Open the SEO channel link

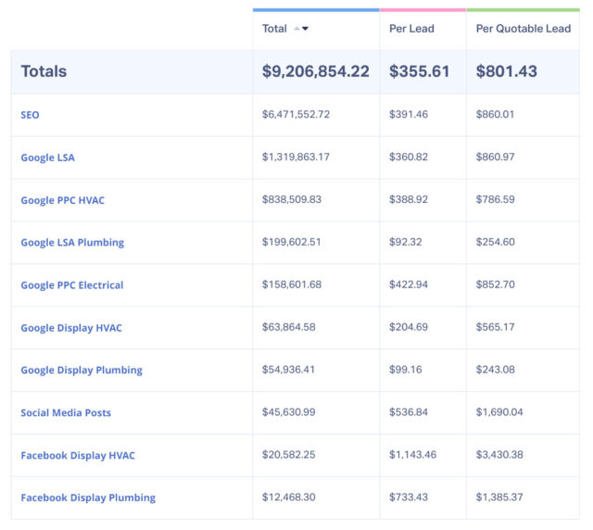(30, 115)
